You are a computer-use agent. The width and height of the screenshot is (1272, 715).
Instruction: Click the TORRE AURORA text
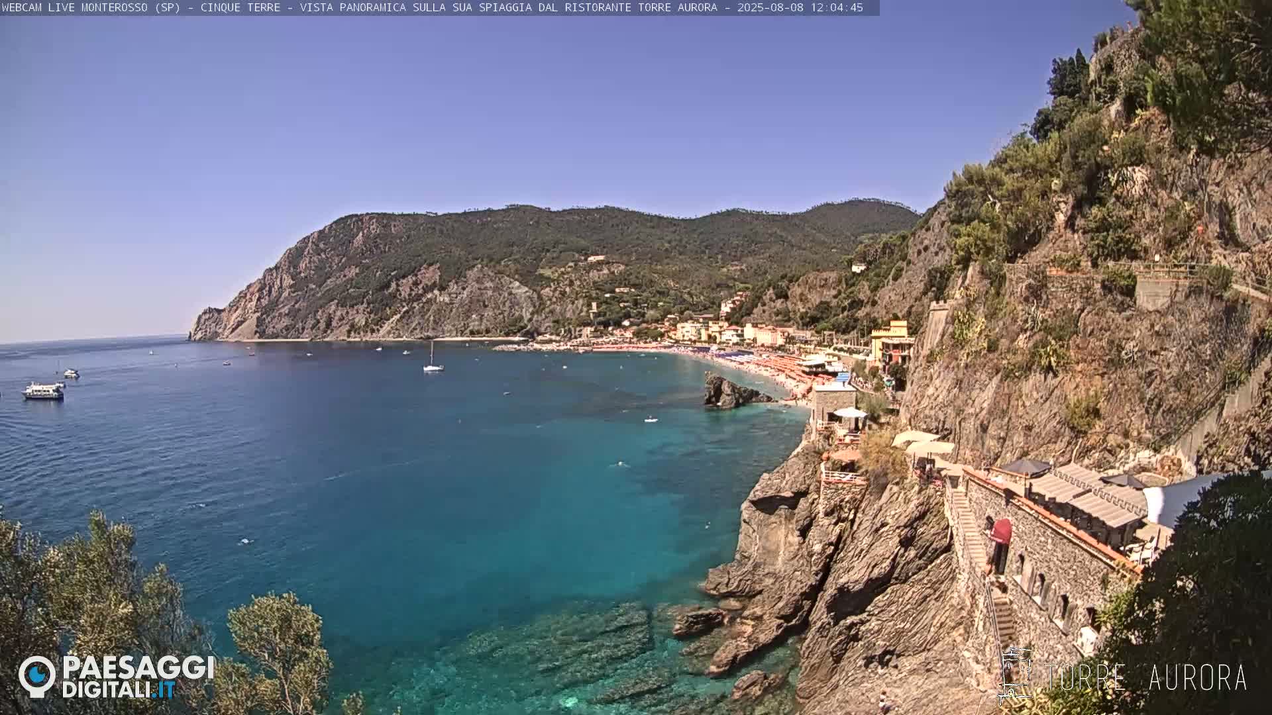[x=1145, y=677]
